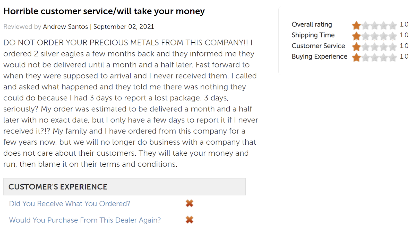The height and width of the screenshot is (235, 412).
Task: Click the last gray star in Customer Service
Action: pyautogui.click(x=392, y=47)
